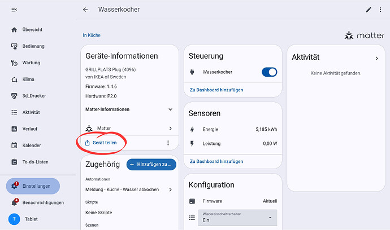
Task: Open the Wiedereinschaltverhalten dropdown
Action: pyautogui.click(x=237, y=218)
